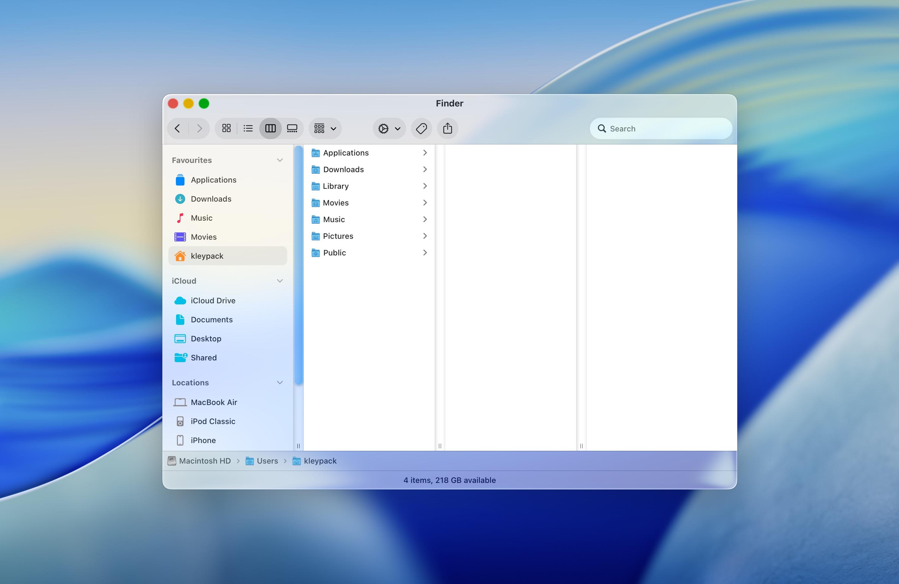This screenshot has height=584, width=899.
Task: Click kleypack in the path bar
Action: pos(315,461)
